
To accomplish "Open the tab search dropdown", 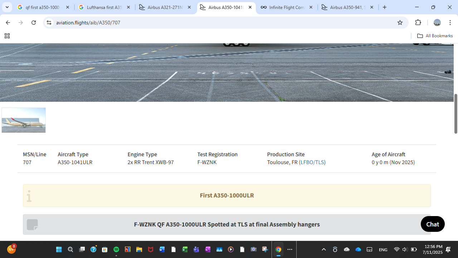I will (x=7, y=7).
